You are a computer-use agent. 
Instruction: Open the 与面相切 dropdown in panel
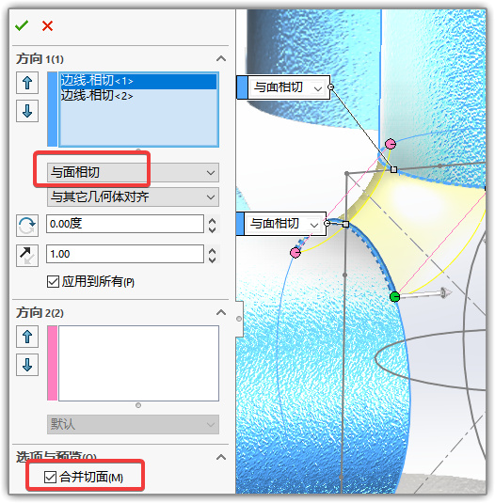coord(133,172)
